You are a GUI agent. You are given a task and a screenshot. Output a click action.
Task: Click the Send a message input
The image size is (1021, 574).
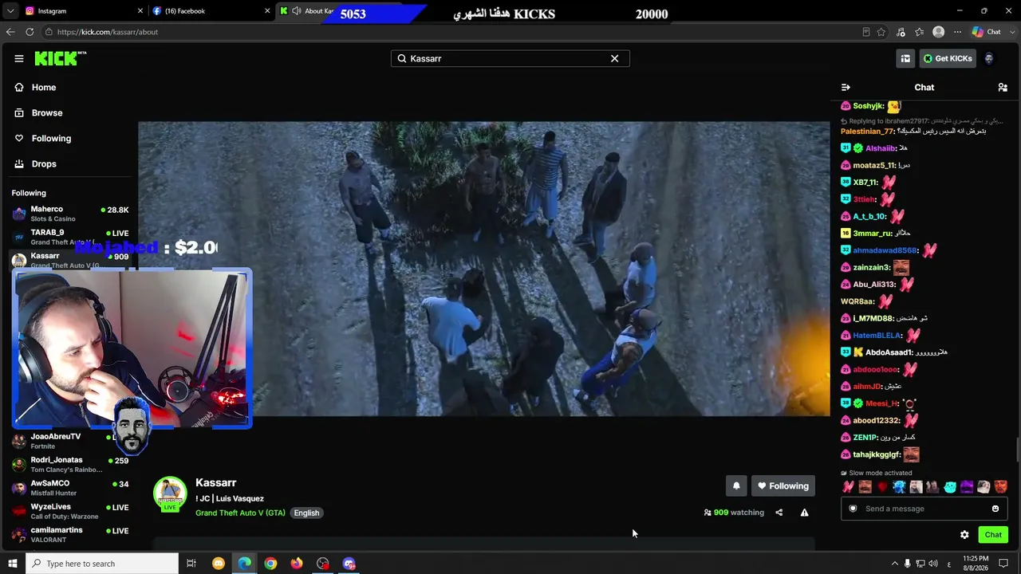tap(924, 509)
